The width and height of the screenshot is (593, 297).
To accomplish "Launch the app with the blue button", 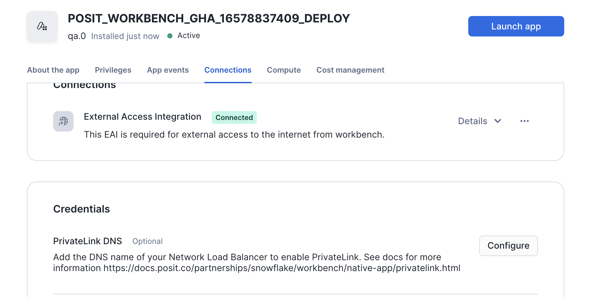I will (x=516, y=26).
